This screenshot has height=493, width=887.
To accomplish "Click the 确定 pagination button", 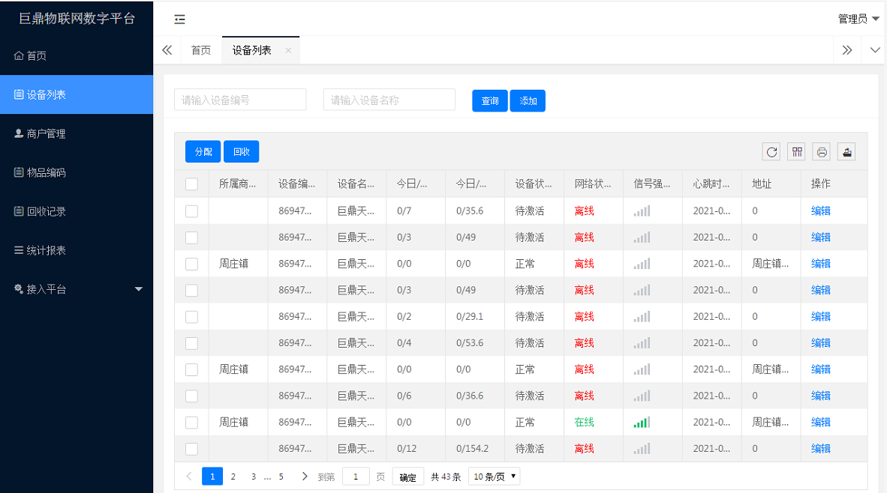I will click(x=408, y=477).
